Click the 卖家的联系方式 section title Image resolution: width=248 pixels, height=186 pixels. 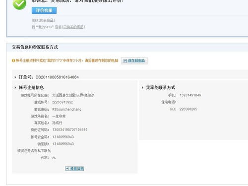[161, 88]
